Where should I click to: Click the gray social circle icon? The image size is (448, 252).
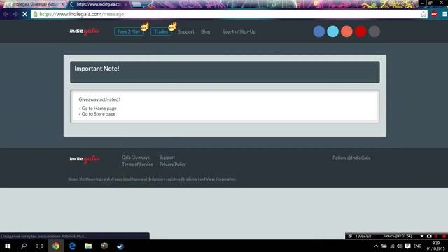pos(374,31)
